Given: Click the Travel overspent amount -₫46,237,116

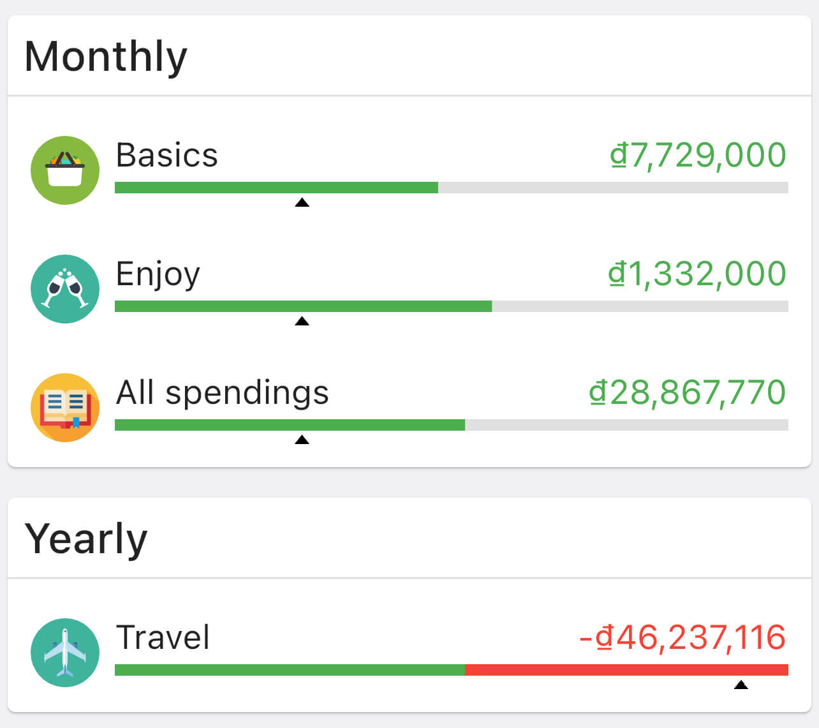Looking at the screenshot, I should pos(682,637).
